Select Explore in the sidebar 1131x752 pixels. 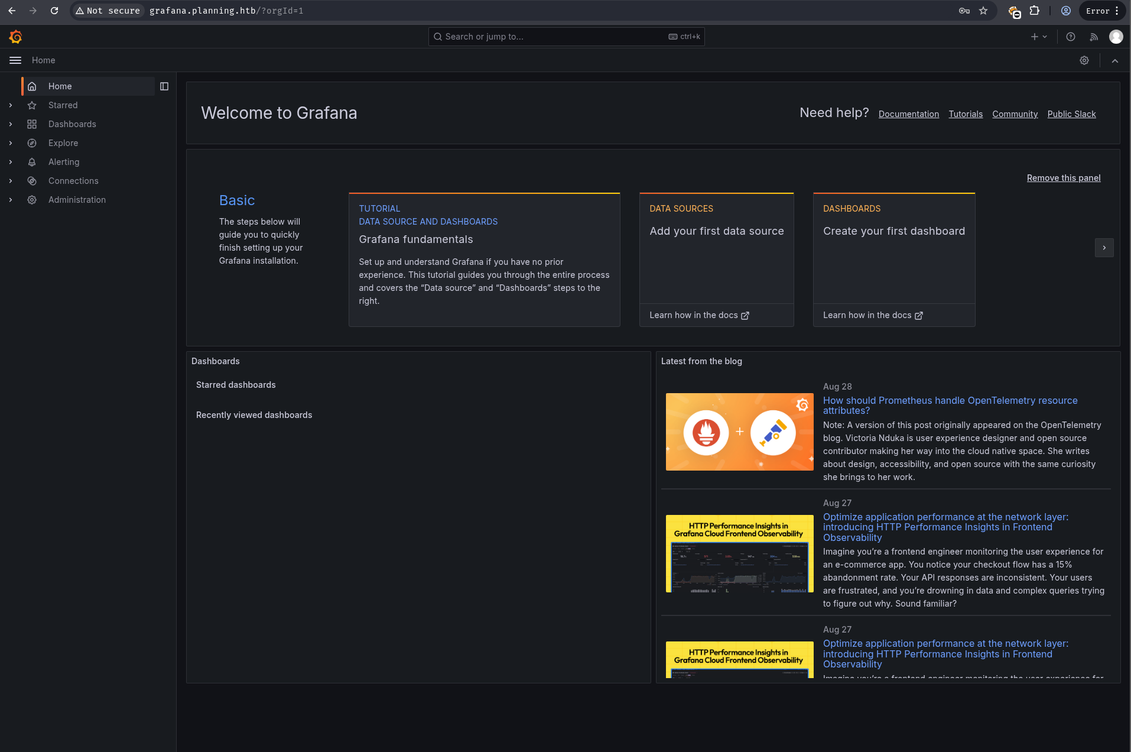click(x=63, y=143)
